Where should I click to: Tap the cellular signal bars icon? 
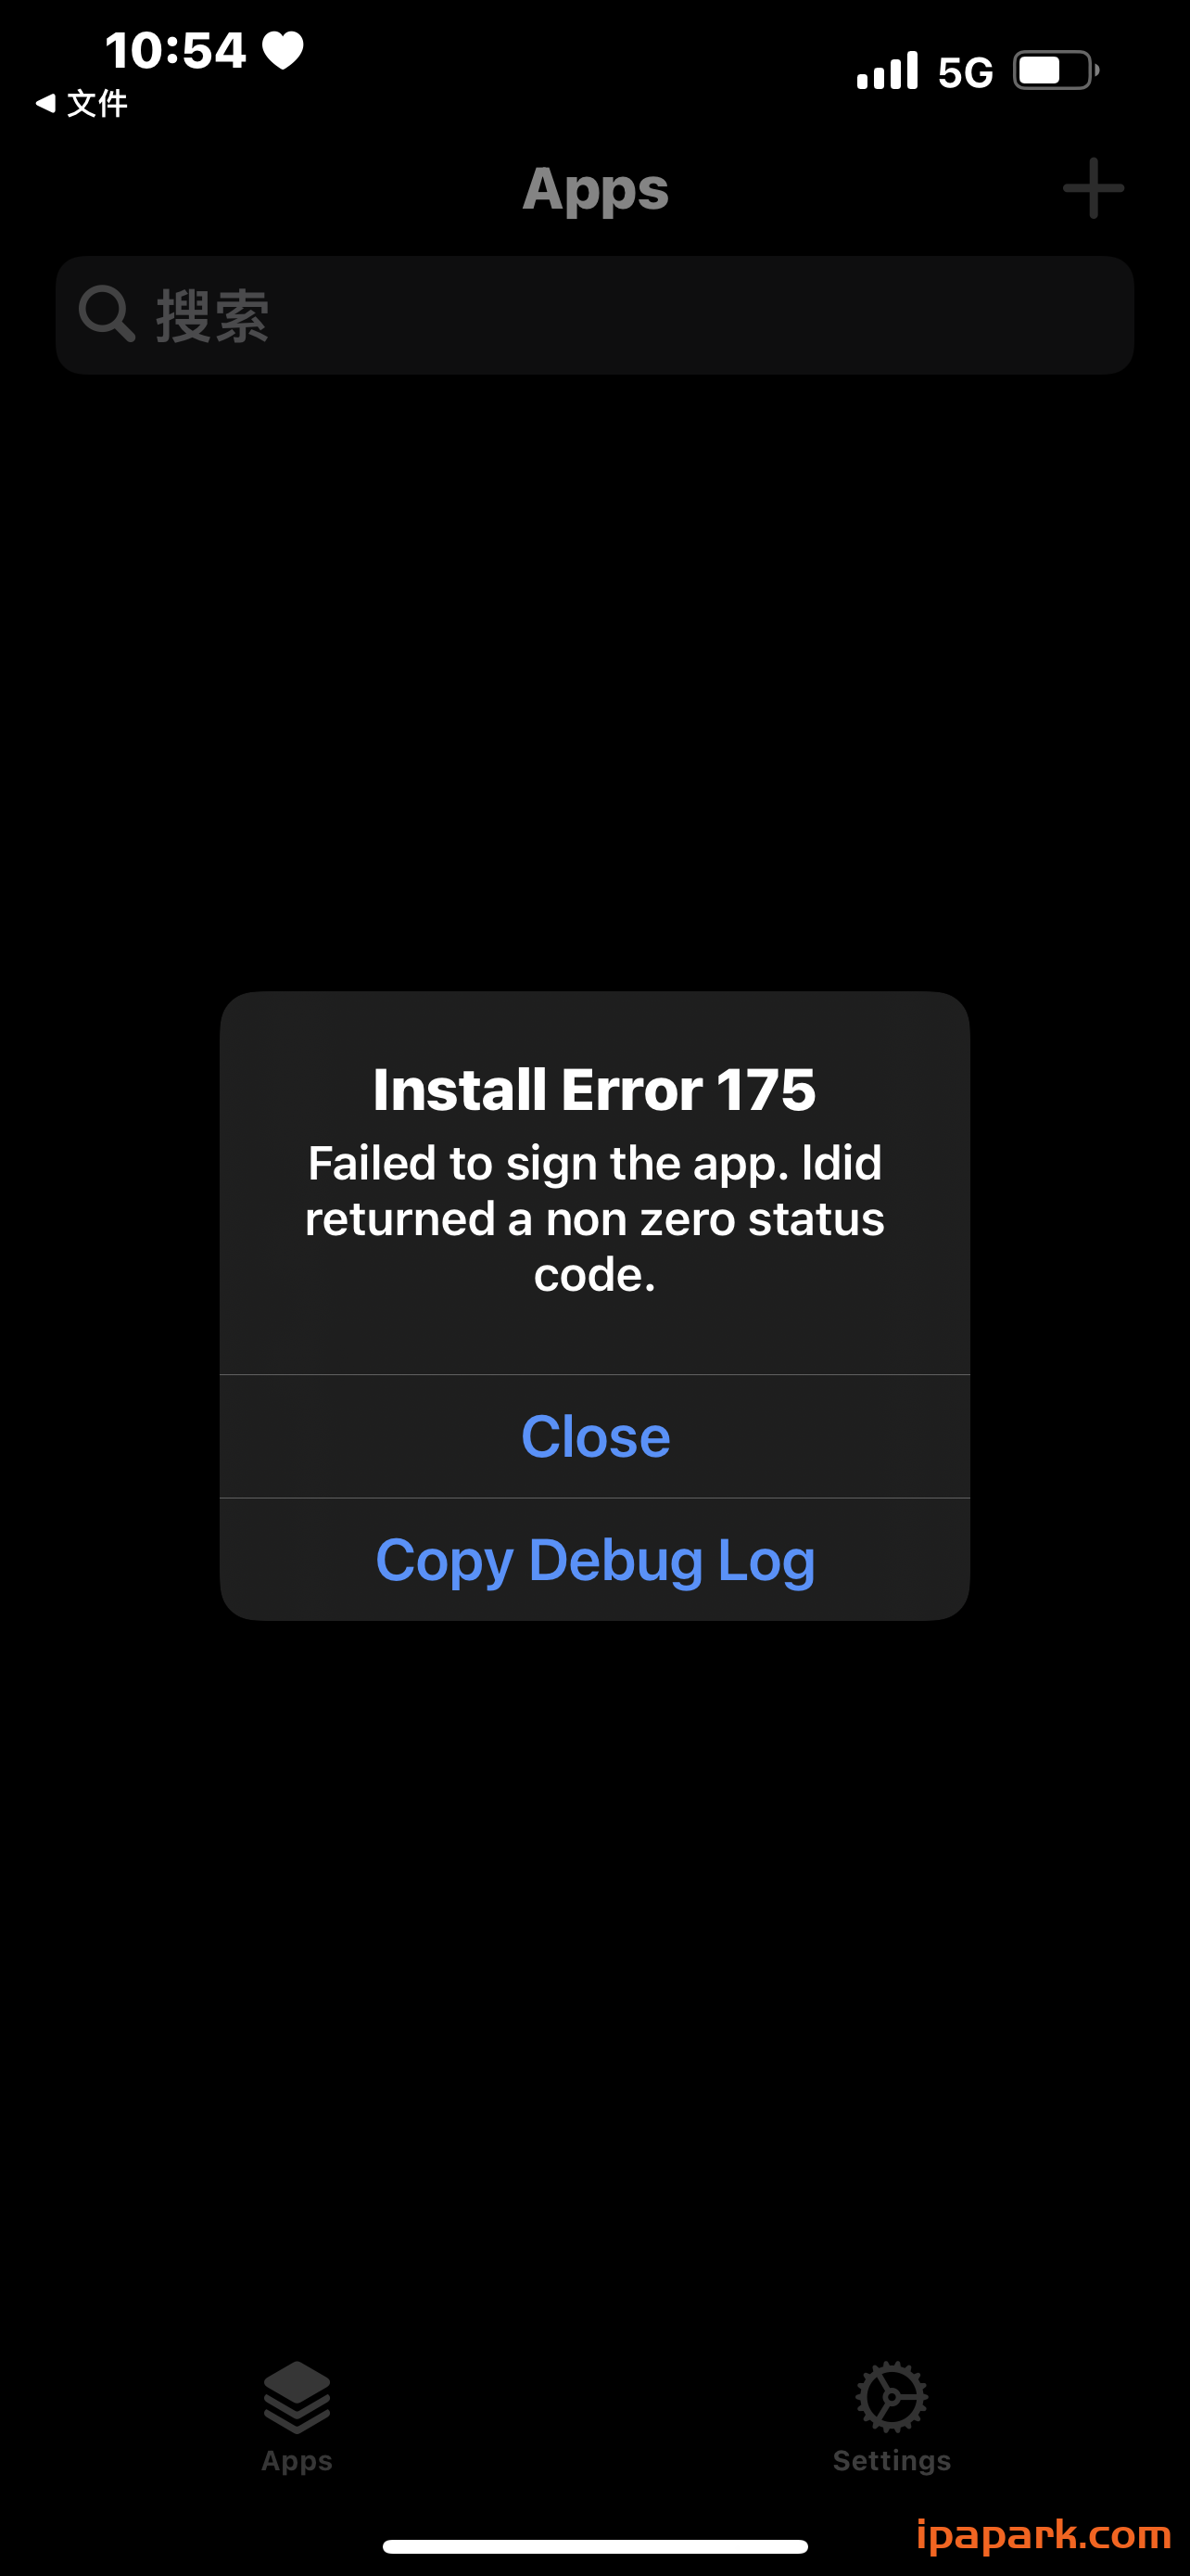[887, 71]
